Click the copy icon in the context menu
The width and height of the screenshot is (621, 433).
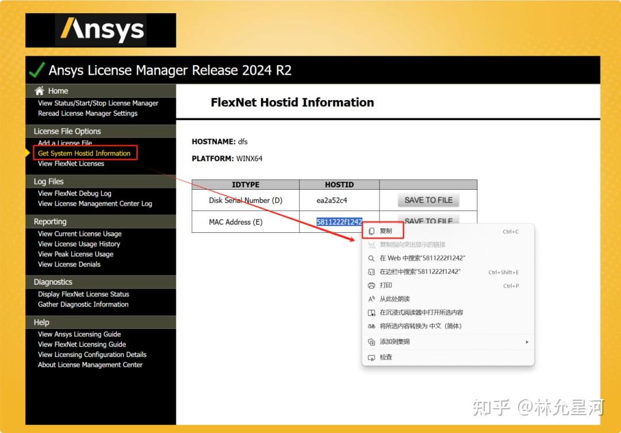[x=373, y=230]
